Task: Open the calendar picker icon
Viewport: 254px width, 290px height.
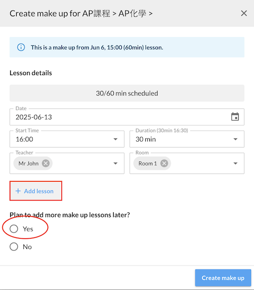Action: [235, 117]
